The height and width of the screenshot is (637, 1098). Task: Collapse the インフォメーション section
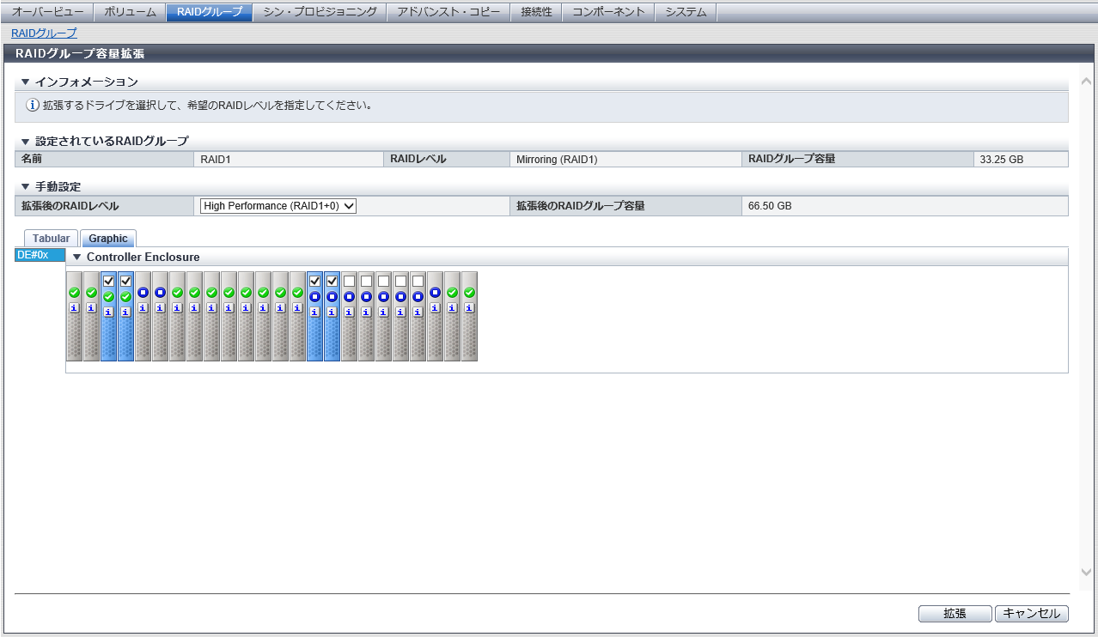[x=25, y=82]
